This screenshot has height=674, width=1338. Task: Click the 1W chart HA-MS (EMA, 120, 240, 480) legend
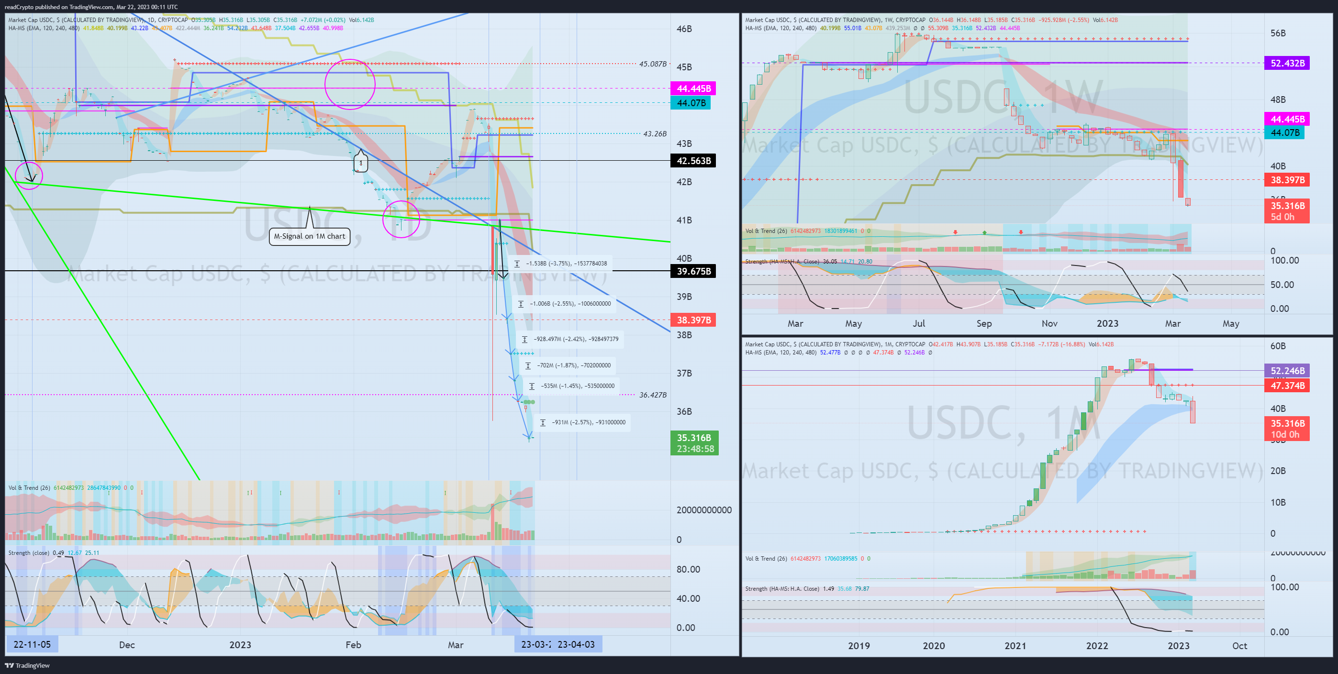[x=780, y=28]
